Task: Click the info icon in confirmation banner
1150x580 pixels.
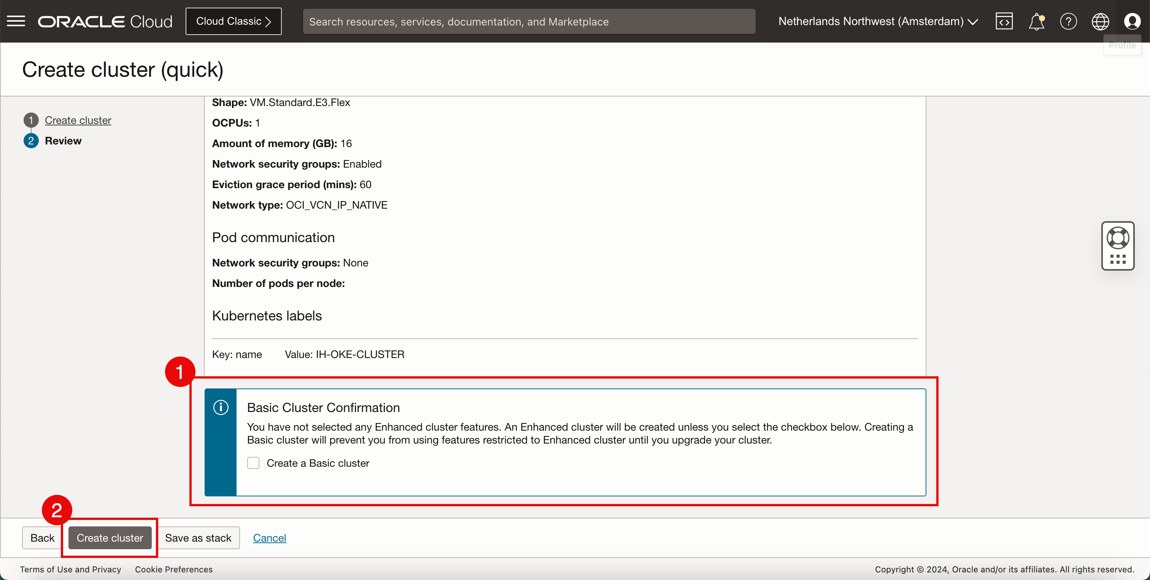Action: (221, 407)
